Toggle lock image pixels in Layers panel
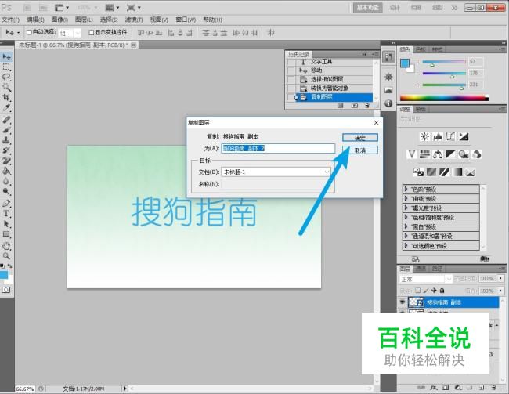 point(426,291)
